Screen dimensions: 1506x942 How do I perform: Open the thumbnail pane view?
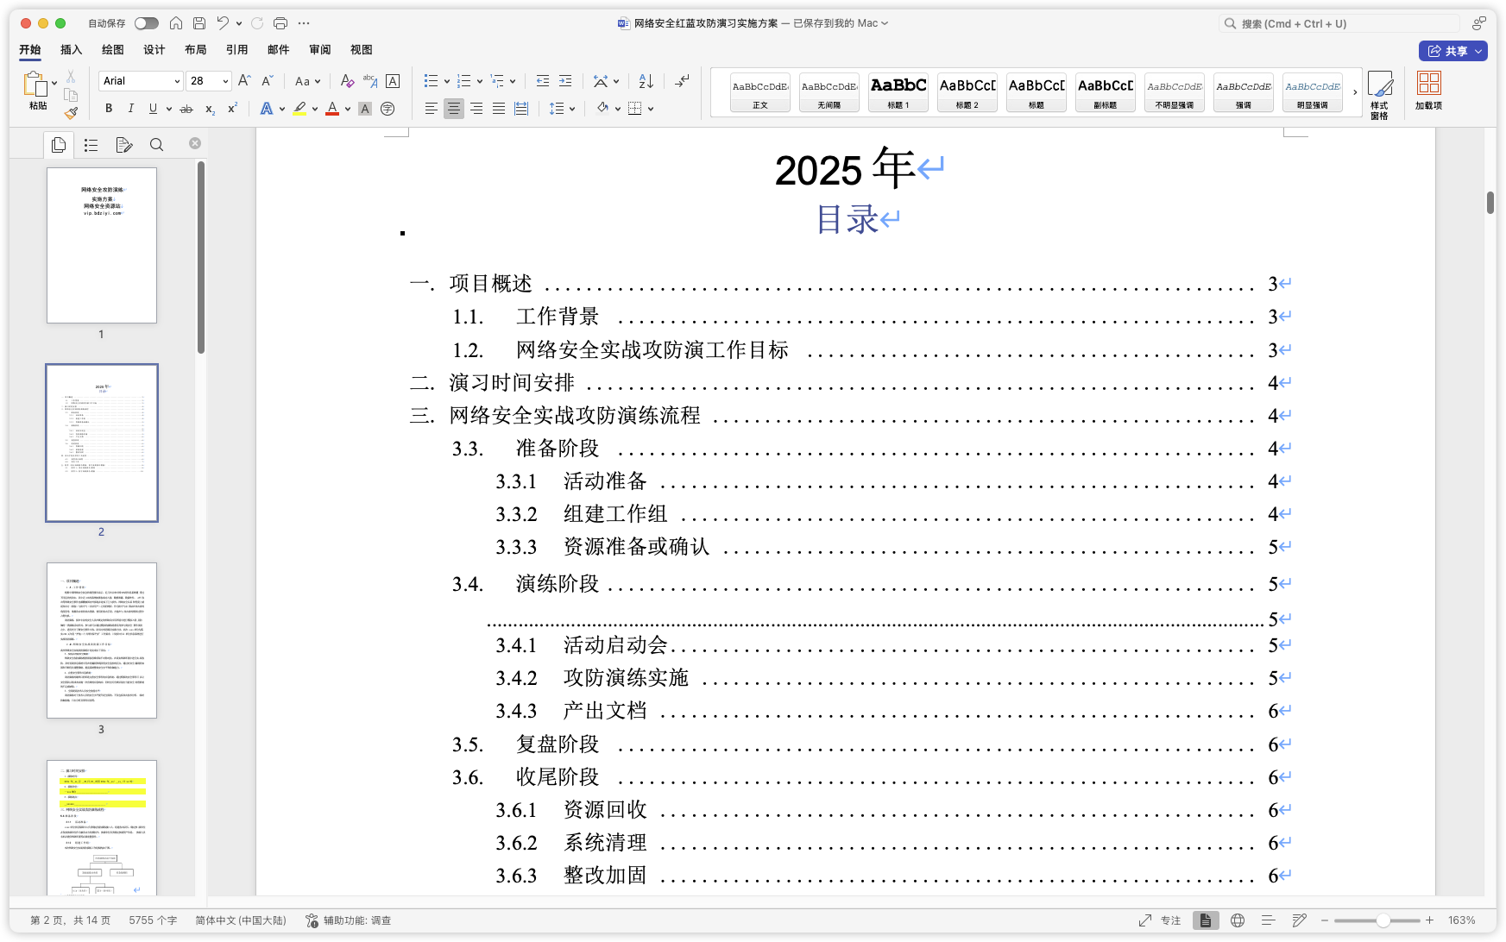click(59, 145)
